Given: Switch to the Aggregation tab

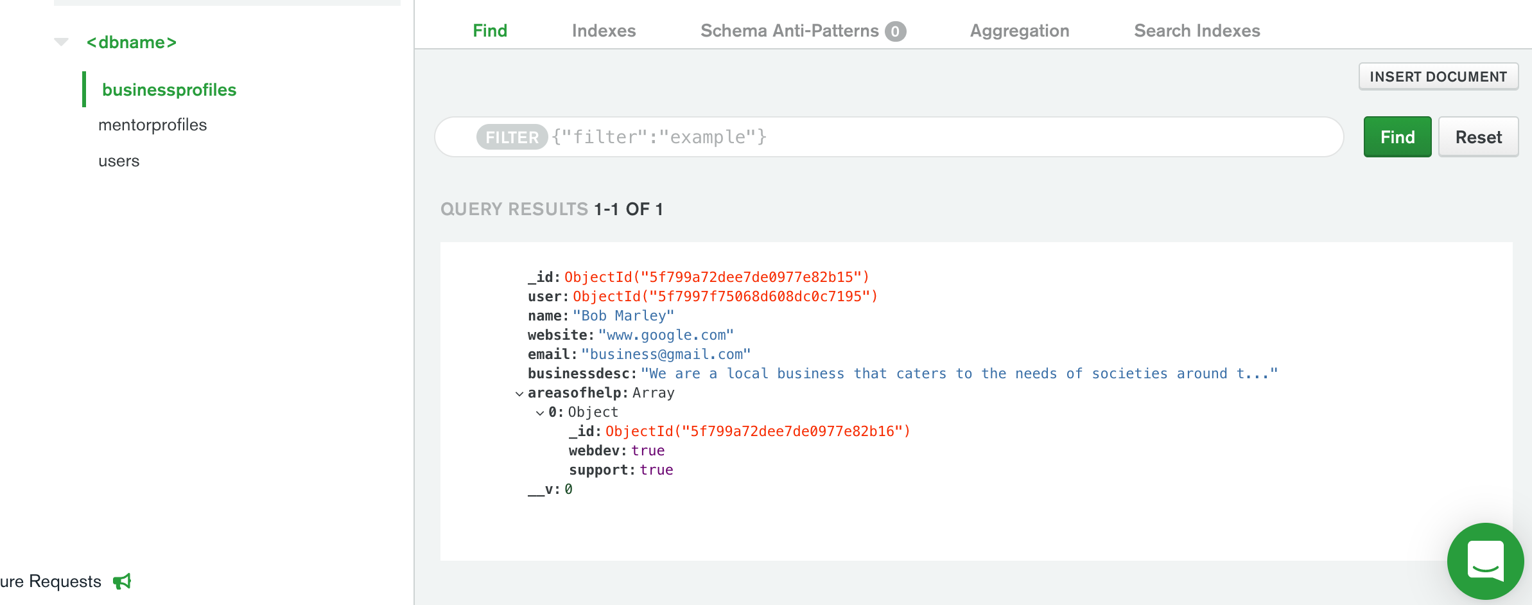Looking at the screenshot, I should (x=1020, y=31).
